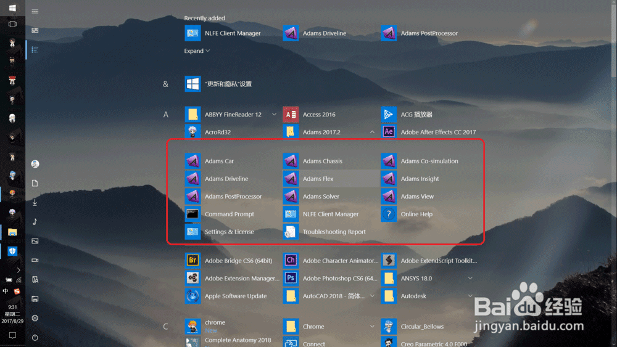This screenshot has height=347, width=617.
Task: Open the Start hamburger menu
Action: point(35,11)
